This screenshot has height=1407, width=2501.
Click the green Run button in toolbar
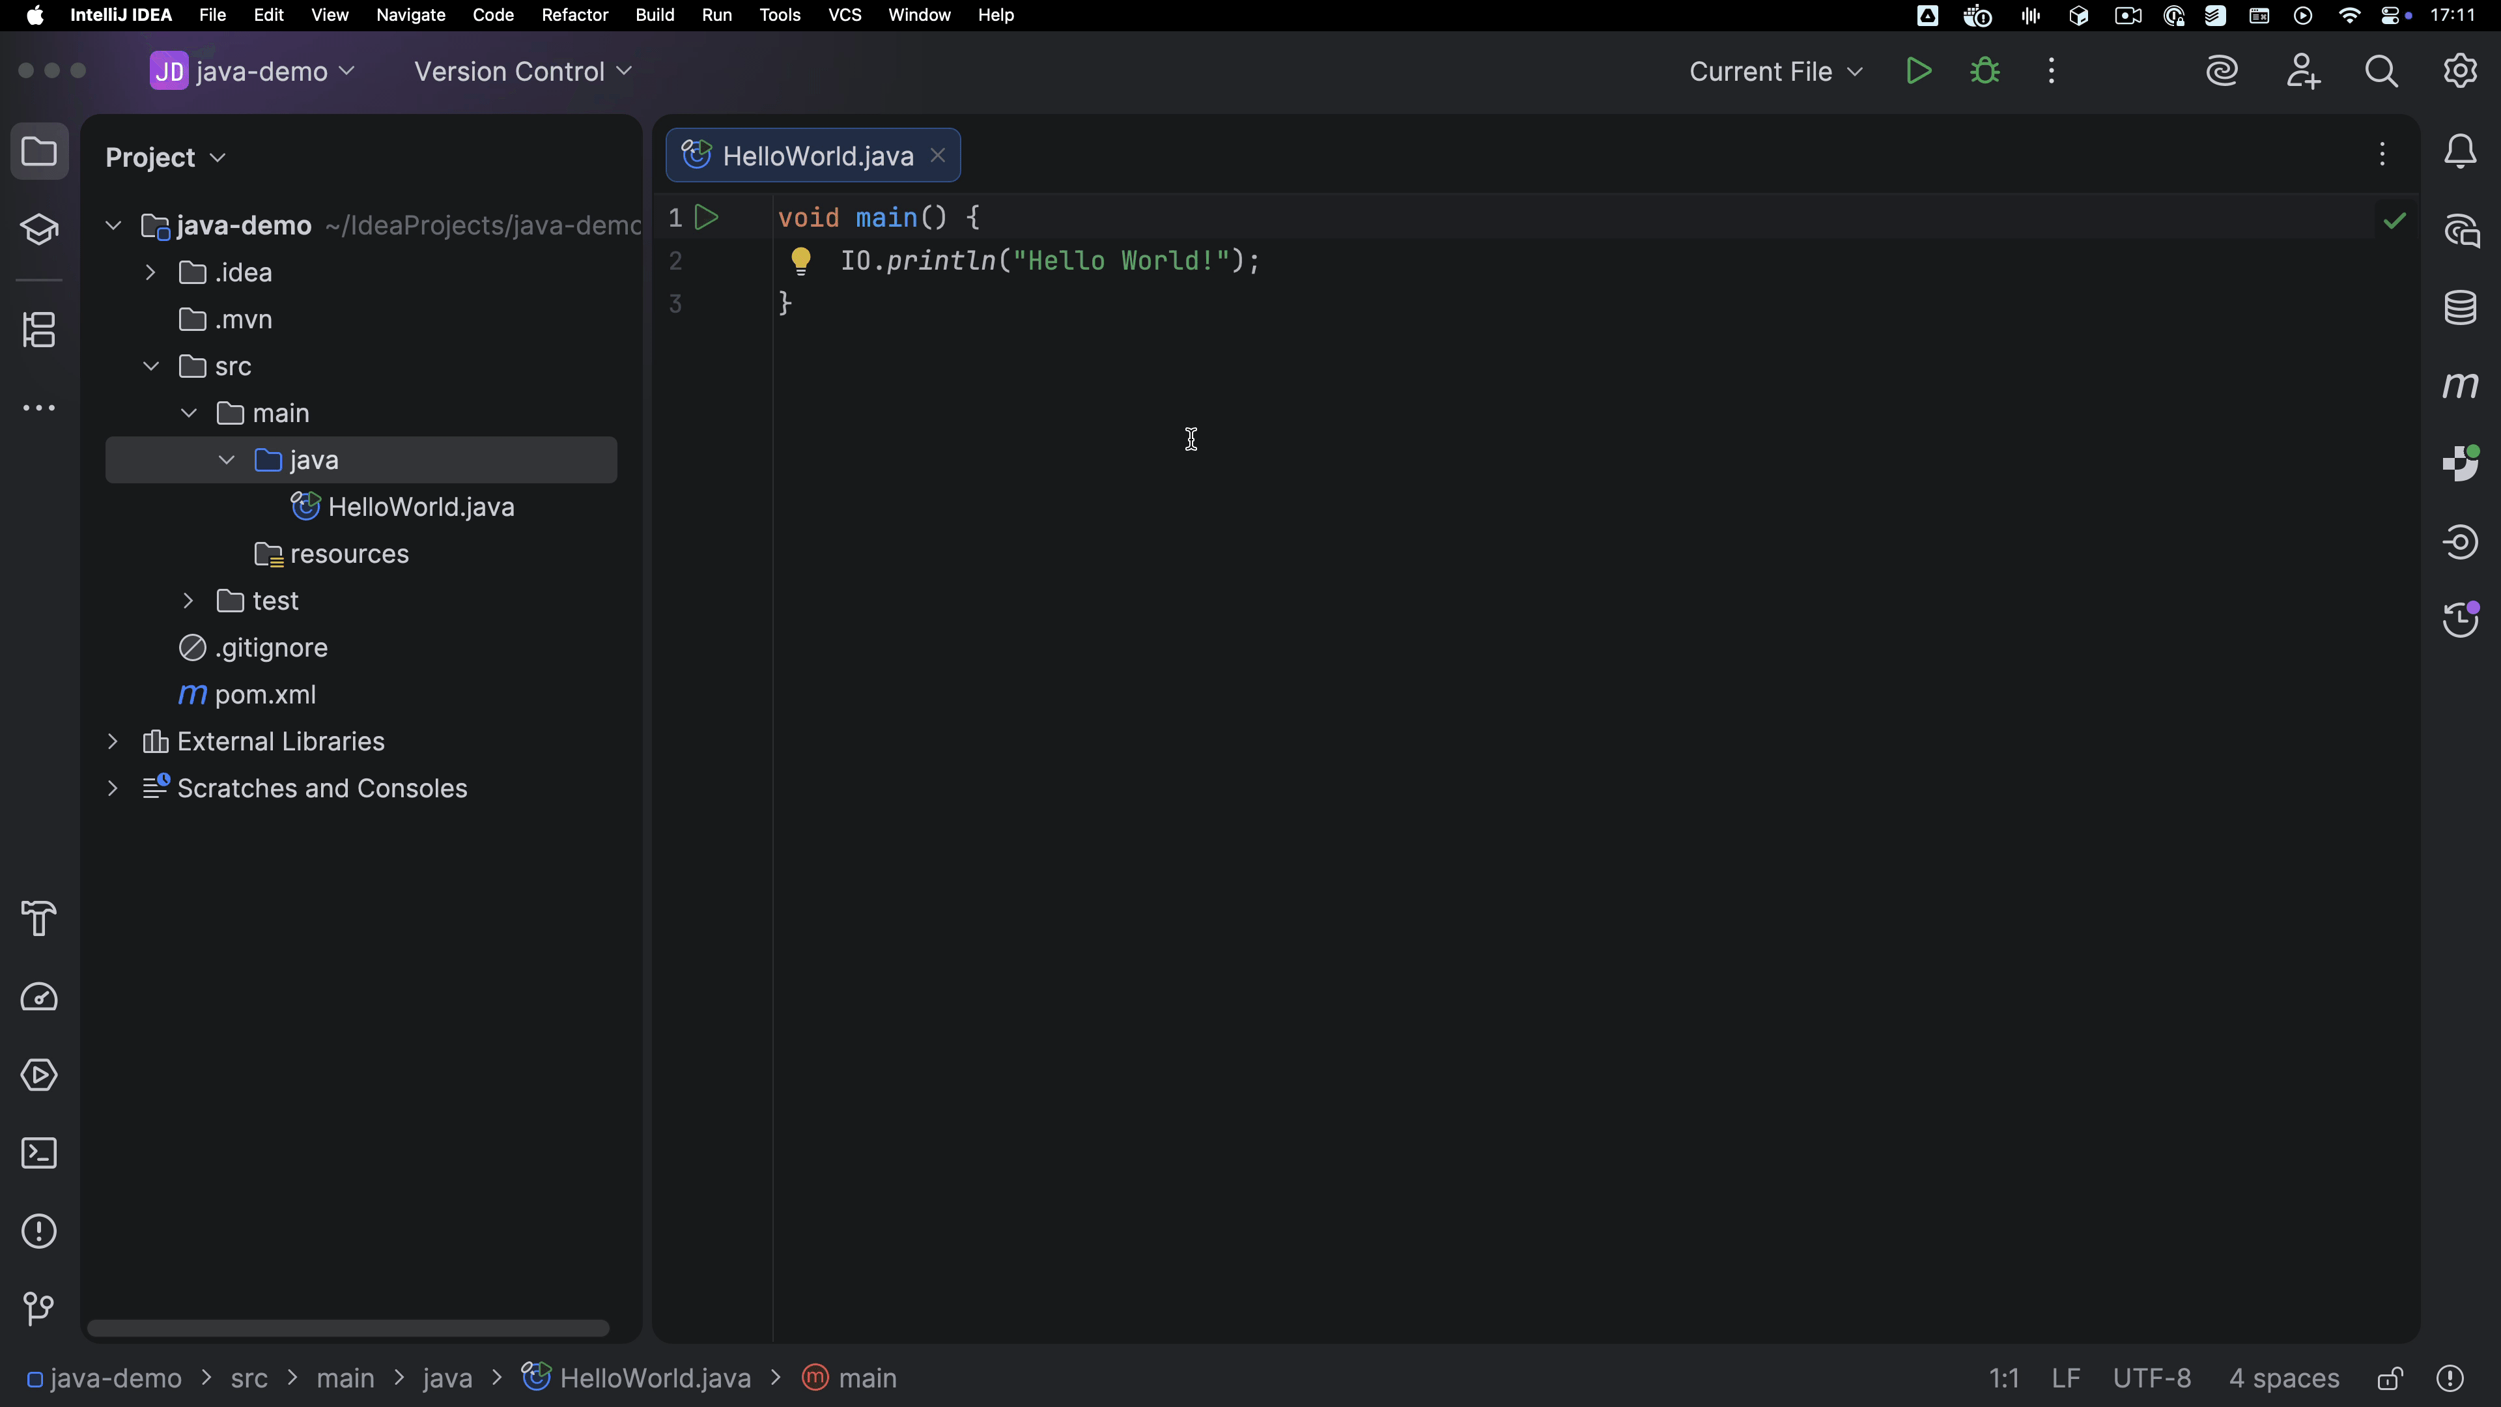point(1917,71)
